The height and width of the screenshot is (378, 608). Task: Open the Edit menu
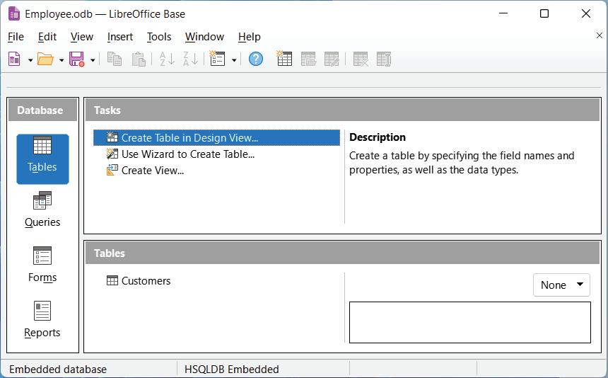[x=47, y=37]
